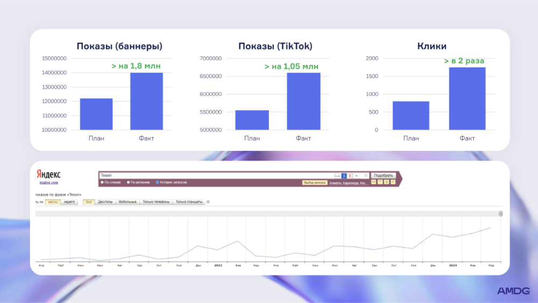Click the Yandex logo
This screenshot has height=303, width=538.
(48, 175)
